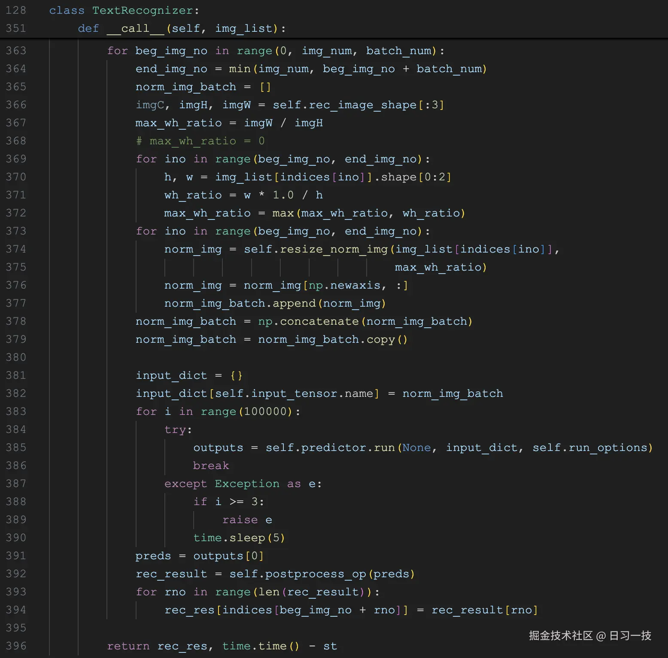This screenshot has width=668, height=658.
Task: Click 'end_img_no' assignment on line 364
Action: [171, 69]
